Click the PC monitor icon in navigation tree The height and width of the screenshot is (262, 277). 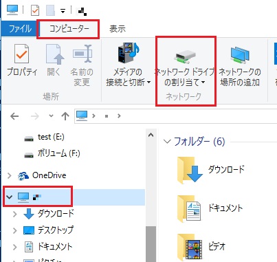tap(23, 197)
